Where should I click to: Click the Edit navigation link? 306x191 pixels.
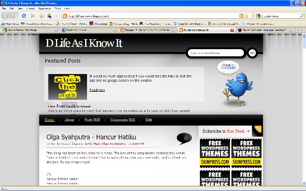point(149,120)
